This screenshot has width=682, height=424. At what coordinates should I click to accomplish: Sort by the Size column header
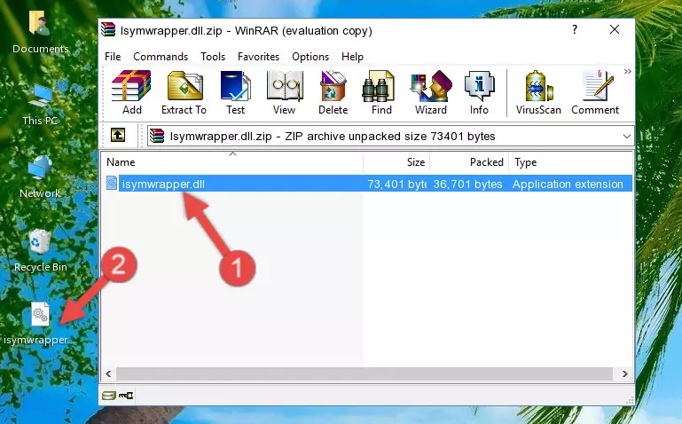396,162
